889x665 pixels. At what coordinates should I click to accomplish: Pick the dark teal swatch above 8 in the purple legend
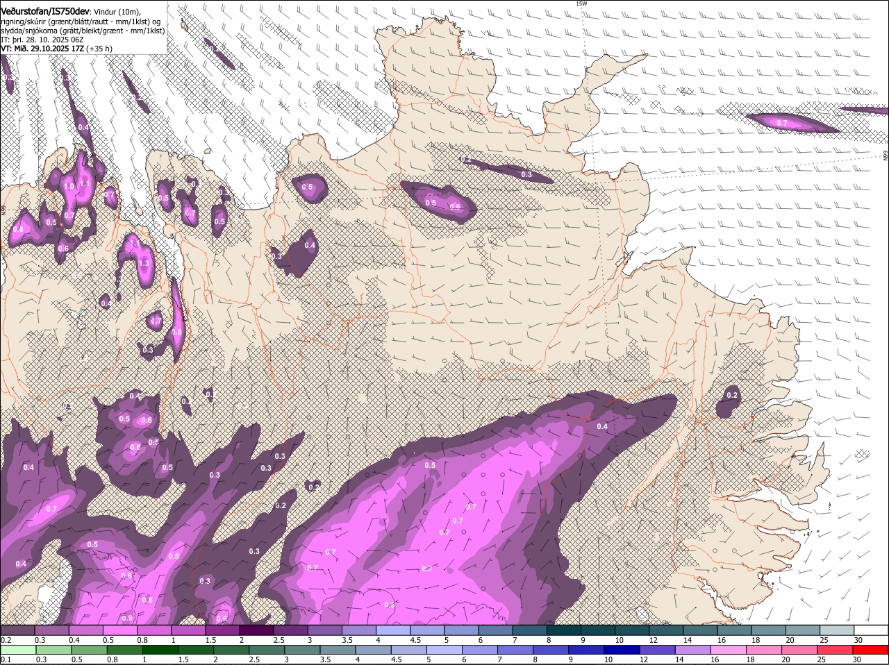point(564,630)
